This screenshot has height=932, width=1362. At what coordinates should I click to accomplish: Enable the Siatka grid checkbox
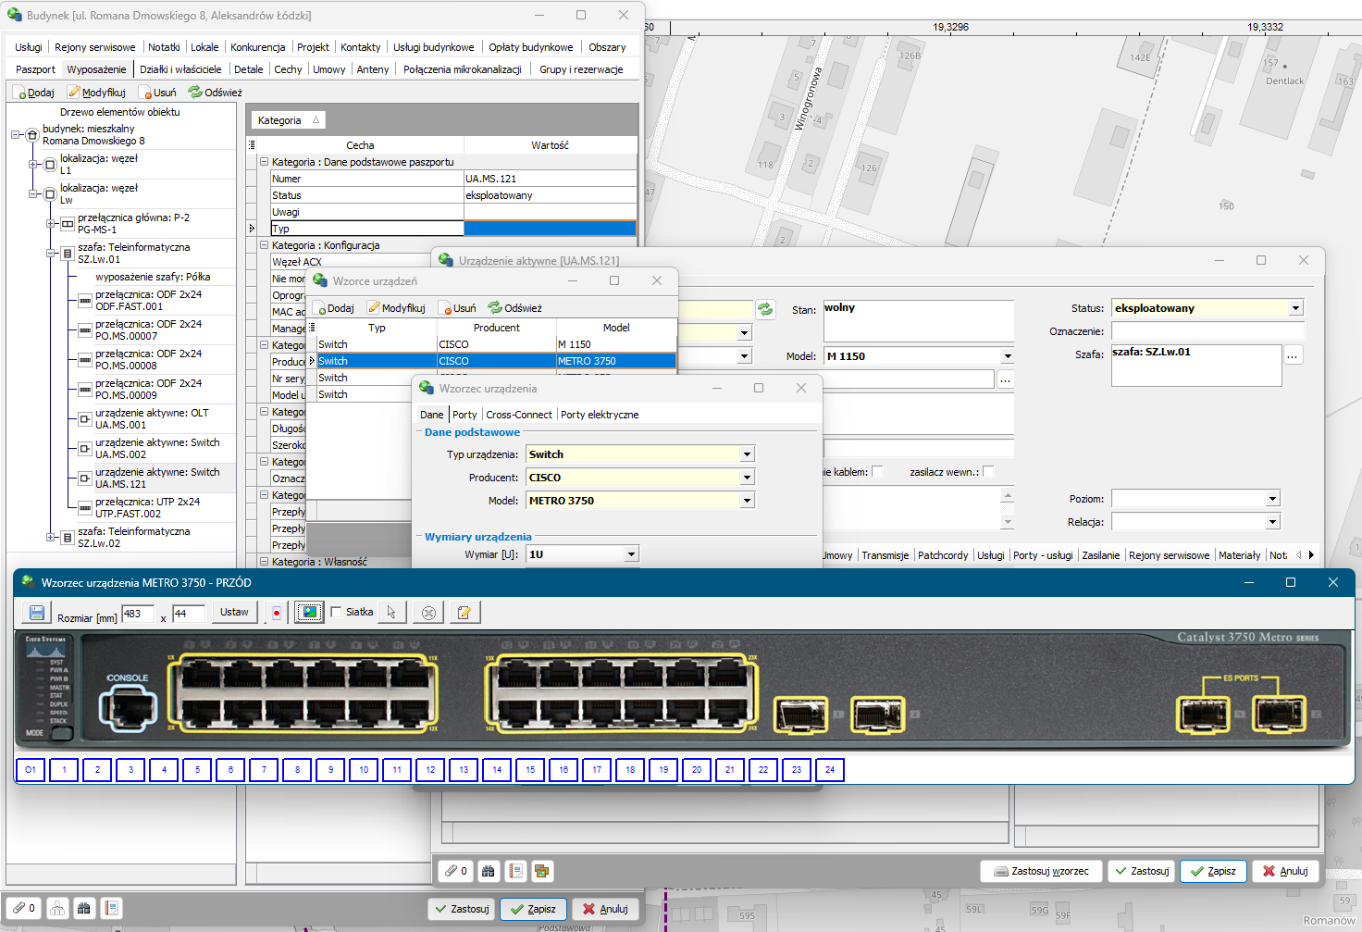click(336, 612)
